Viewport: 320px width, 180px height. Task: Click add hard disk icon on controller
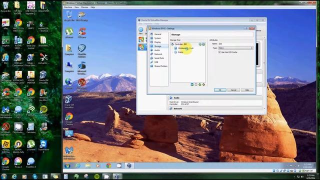click(x=203, y=44)
